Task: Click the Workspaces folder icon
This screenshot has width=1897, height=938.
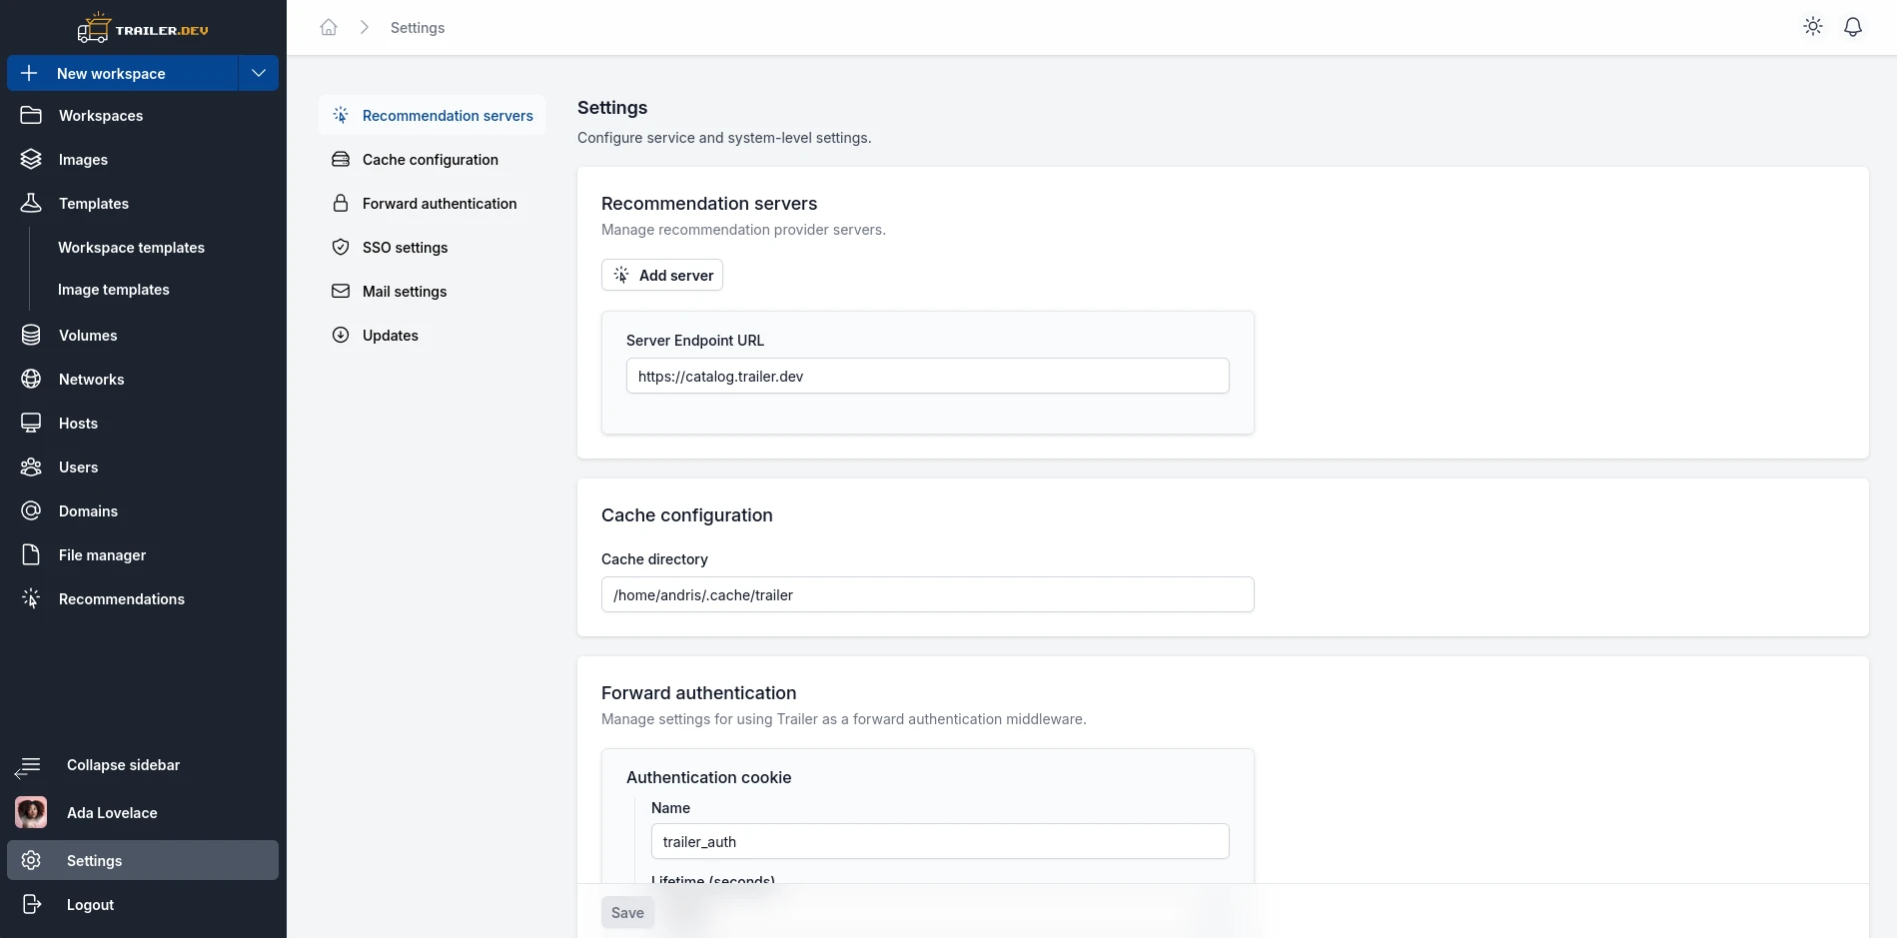Action: click(31, 115)
